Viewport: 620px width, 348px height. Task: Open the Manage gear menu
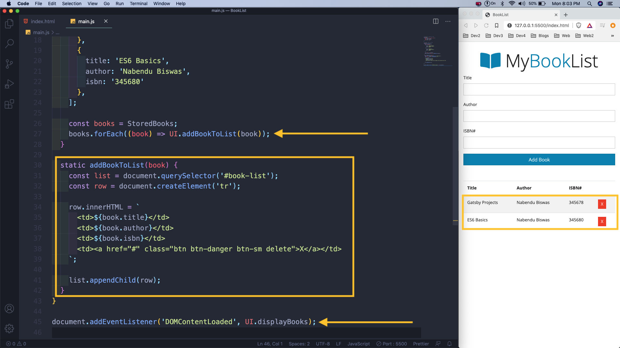[9, 328]
